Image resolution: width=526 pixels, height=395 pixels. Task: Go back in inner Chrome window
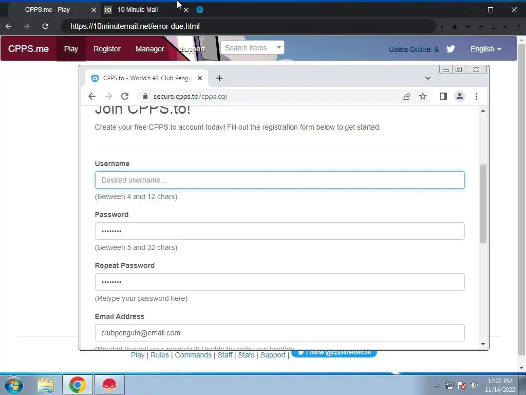point(92,96)
